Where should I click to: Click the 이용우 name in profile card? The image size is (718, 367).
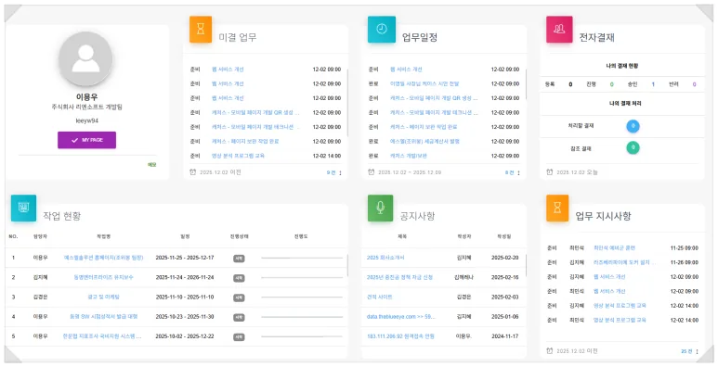click(x=86, y=97)
